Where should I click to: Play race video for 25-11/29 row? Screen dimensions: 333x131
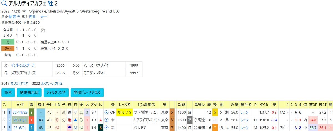click(106, 113)
